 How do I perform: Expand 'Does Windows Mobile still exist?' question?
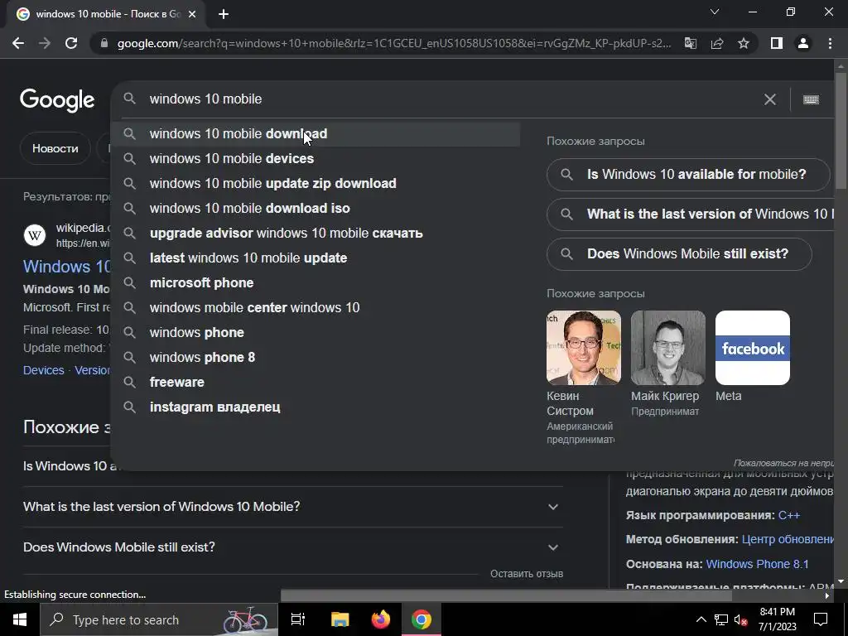pos(293,547)
